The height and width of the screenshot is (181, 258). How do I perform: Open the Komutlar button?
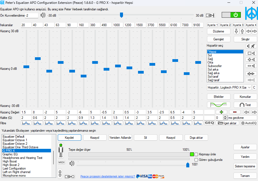tap(245, 97)
